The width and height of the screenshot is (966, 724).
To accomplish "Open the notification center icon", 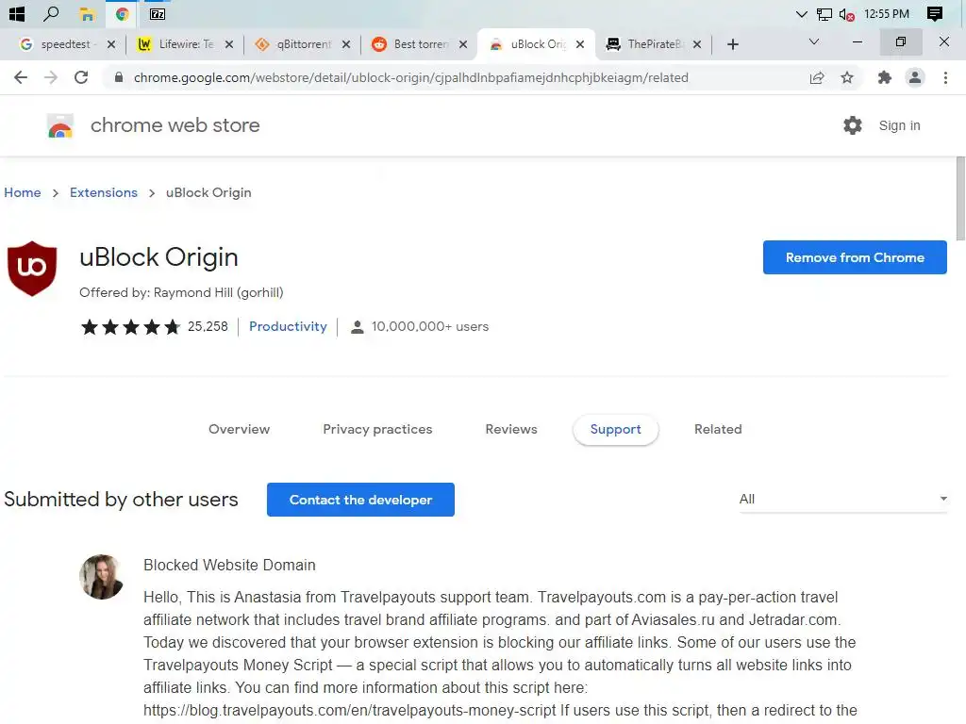I will point(935,13).
